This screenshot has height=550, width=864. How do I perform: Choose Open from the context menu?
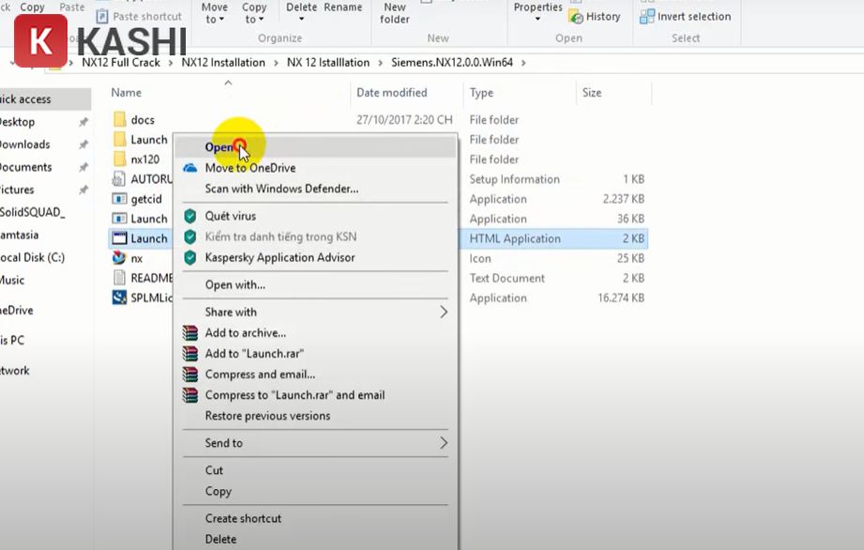220,147
